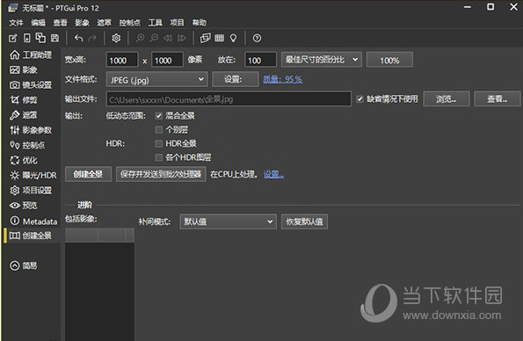Screen dimensions: 523x341
Task: Open 工具 menu
Action: click(155, 22)
